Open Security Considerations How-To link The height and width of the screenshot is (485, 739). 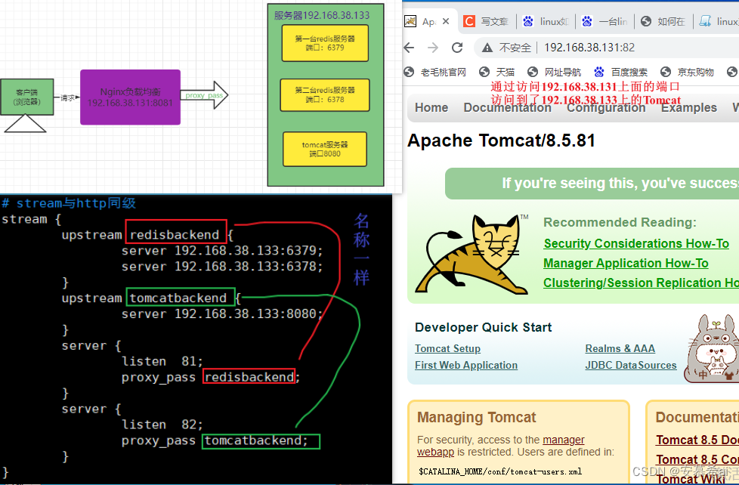click(636, 244)
